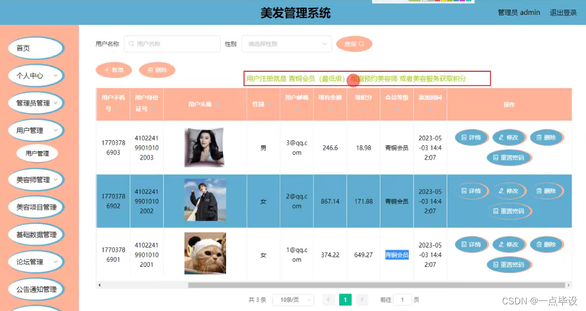This screenshot has height=311, width=586.
Task: View 详情 for user 17703786902
Action: [x=471, y=191]
